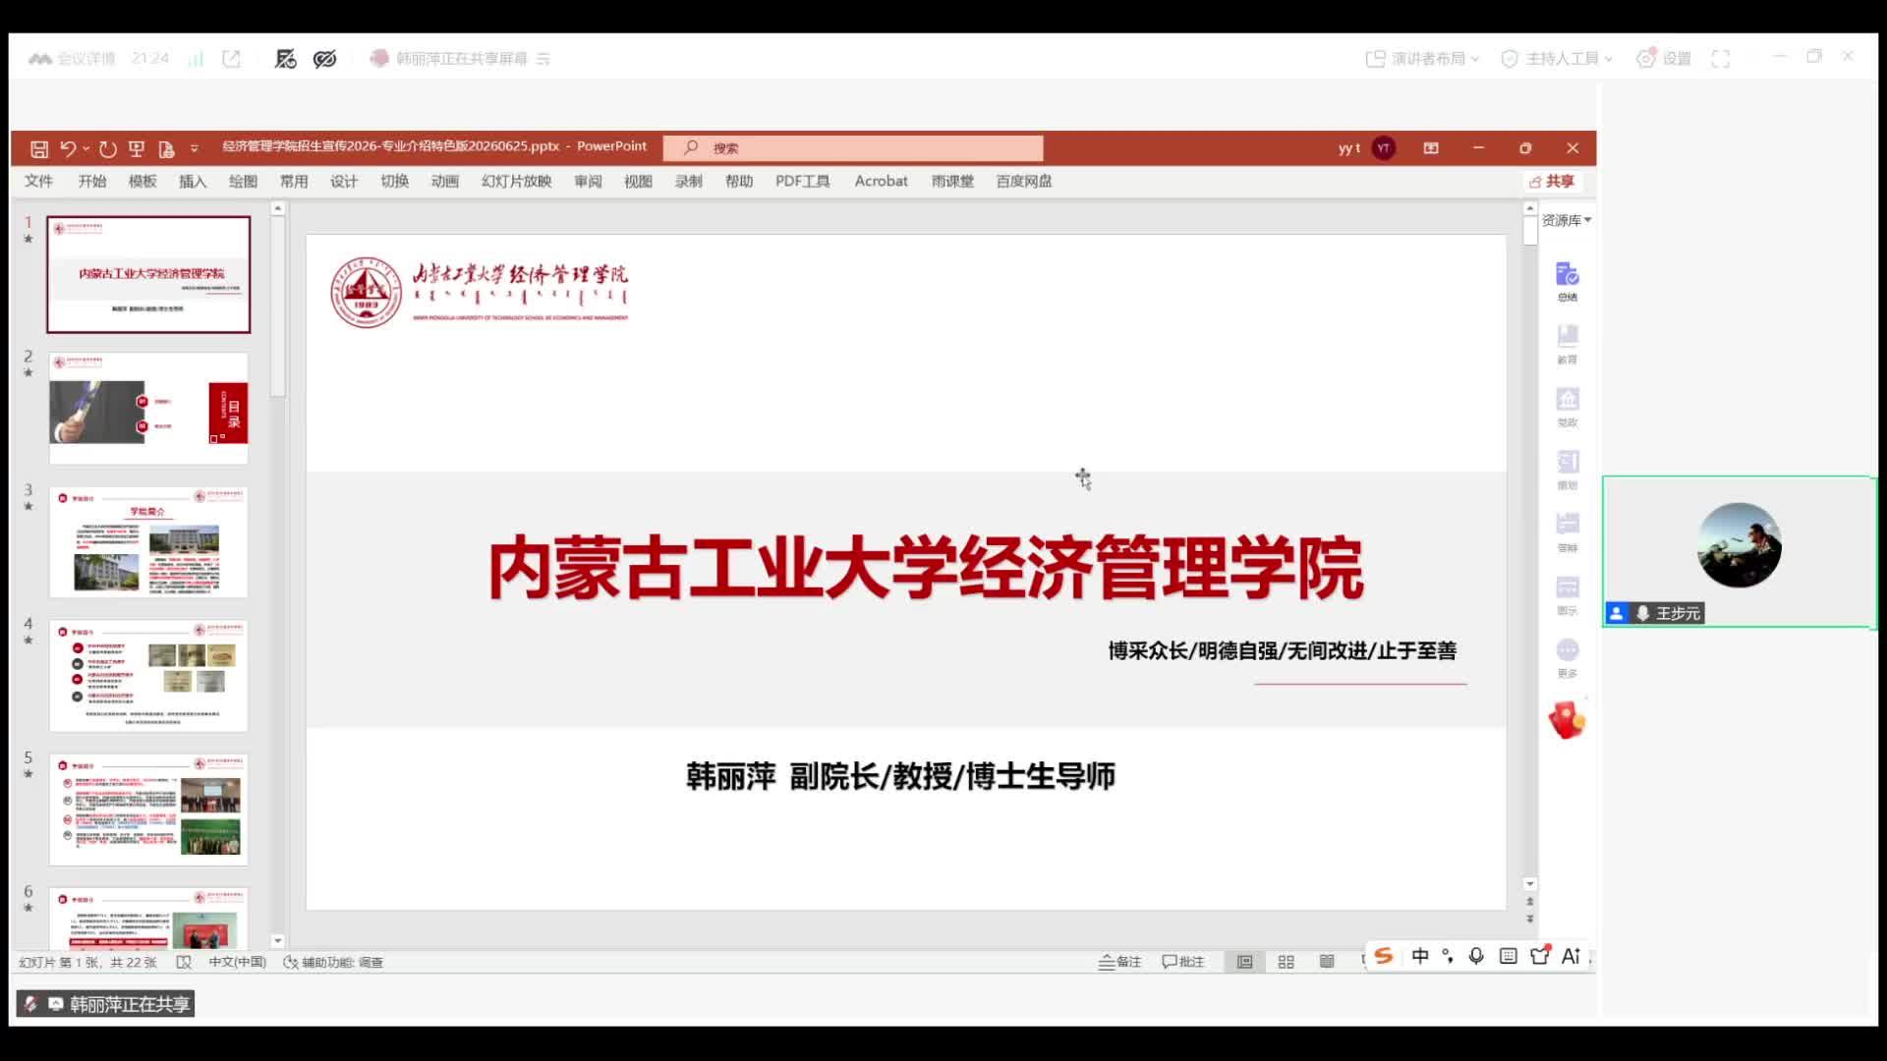This screenshot has height=1061, width=1887.
Task: Open the Sogou skin shirt icon
Action: 1540,955
